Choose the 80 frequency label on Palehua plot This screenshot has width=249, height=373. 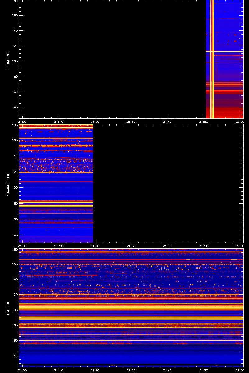(16, 325)
